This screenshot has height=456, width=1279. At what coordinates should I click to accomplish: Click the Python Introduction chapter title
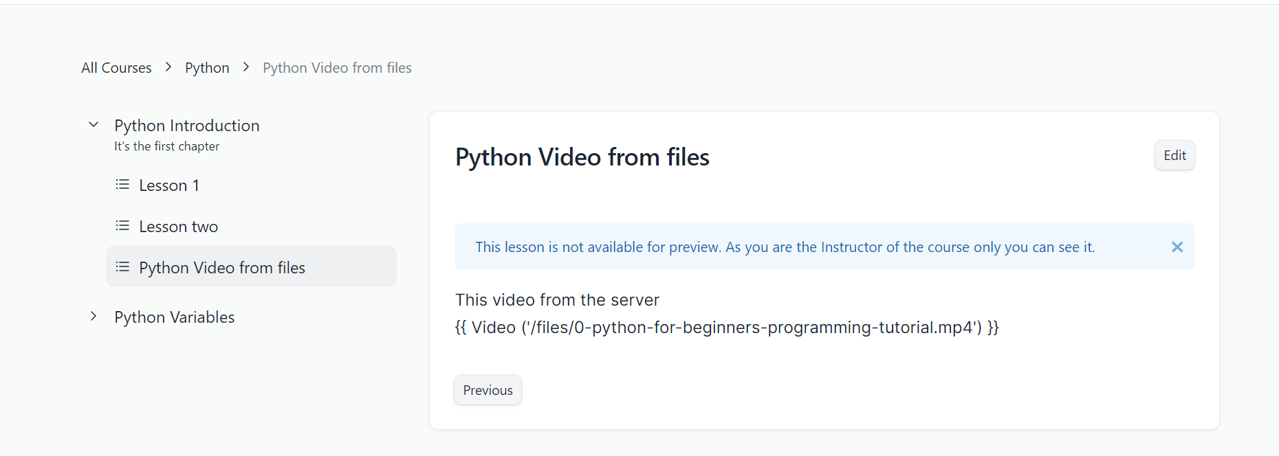186,125
